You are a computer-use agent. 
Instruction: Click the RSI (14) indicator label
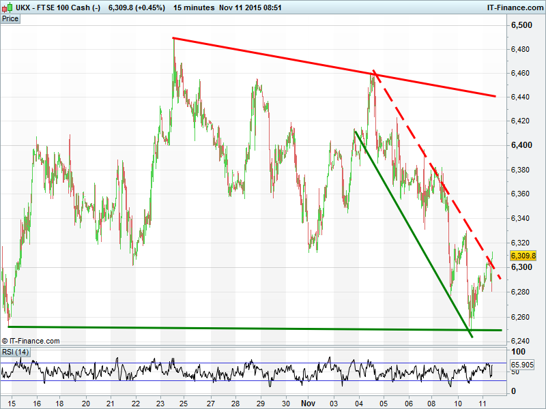15,352
